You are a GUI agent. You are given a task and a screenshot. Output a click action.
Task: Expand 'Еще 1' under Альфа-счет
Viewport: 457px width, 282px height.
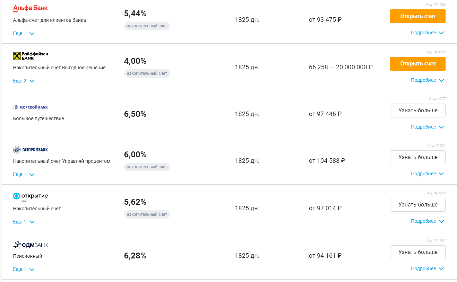24,34
